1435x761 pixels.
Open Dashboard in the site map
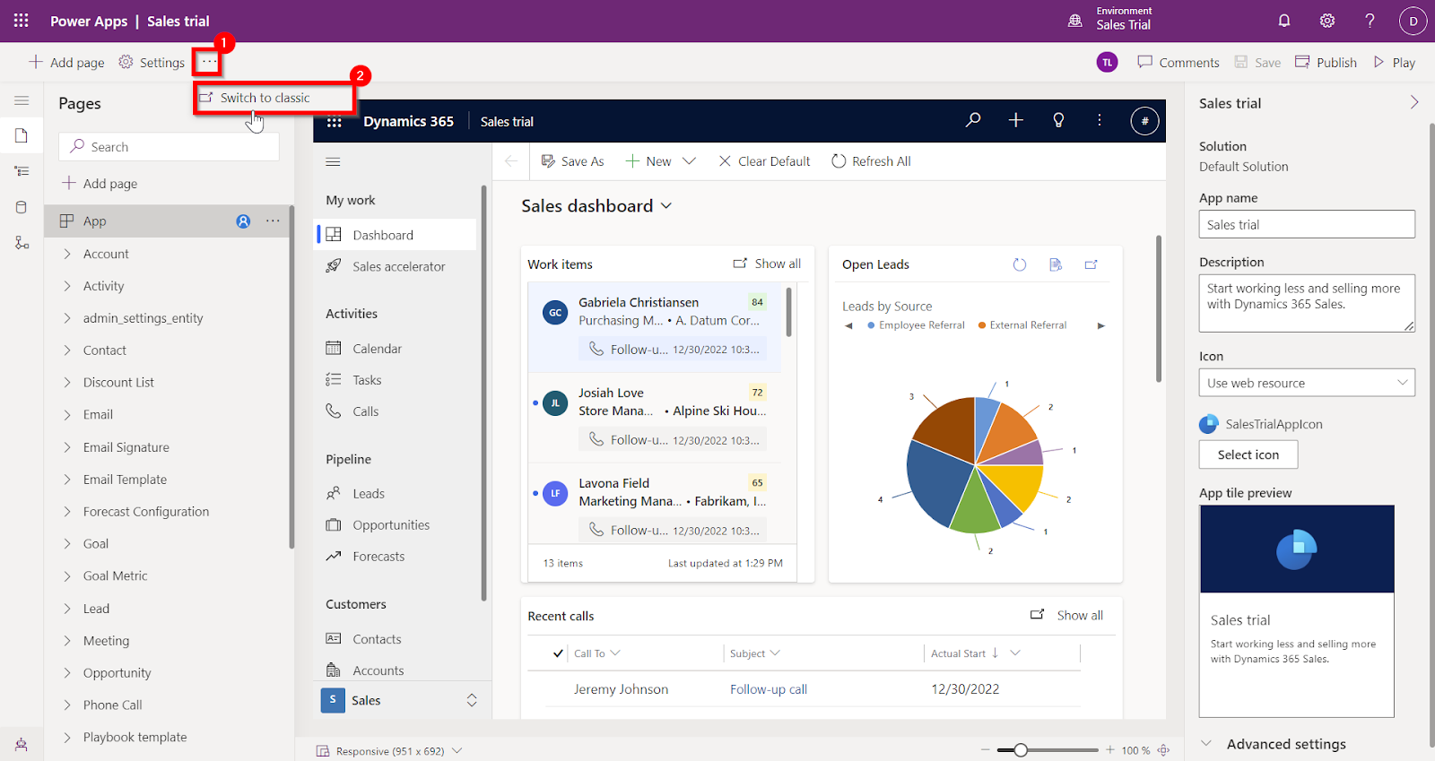tap(396, 235)
